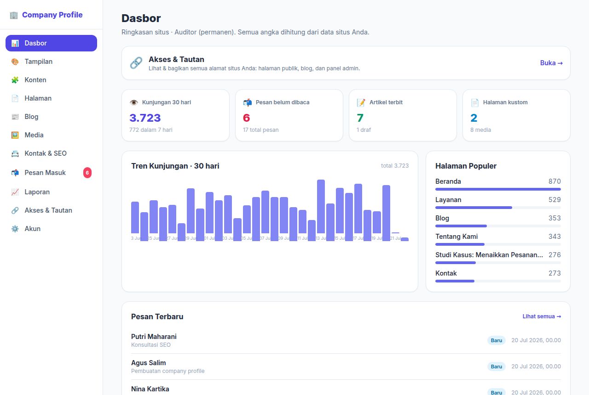Click the Tentang Kami value 343
589x395 pixels.
(x=554, y=237)
